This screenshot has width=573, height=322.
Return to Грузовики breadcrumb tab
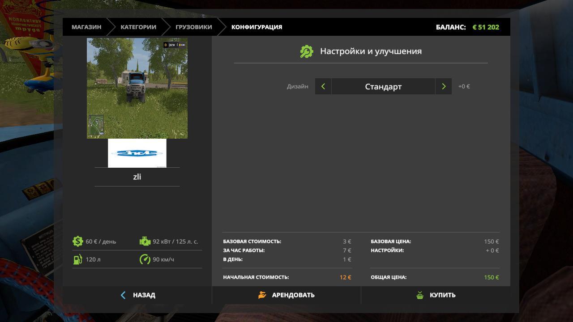coord(193,27)
